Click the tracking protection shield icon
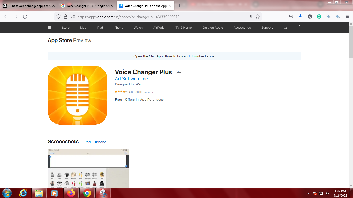Image resolution: width=353 pixels, height=198 pixels. pos(58,17)
